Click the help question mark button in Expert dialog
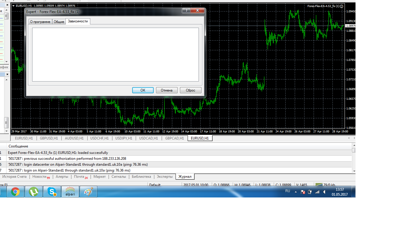Screen dimensions: 403x226 tap(186, 11)
